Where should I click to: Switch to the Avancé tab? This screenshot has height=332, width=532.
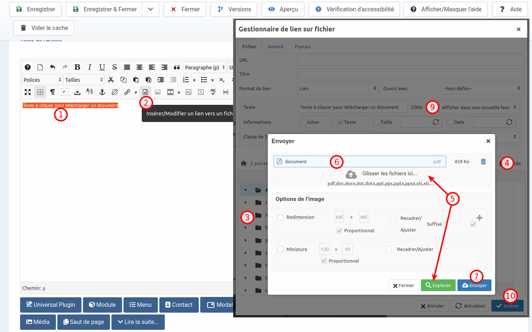(275, 46)
